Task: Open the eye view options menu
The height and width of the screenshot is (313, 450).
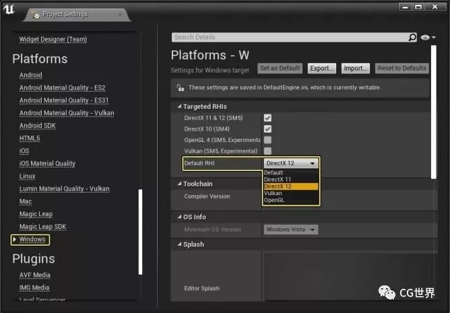Action: click(x=428, y=37)
